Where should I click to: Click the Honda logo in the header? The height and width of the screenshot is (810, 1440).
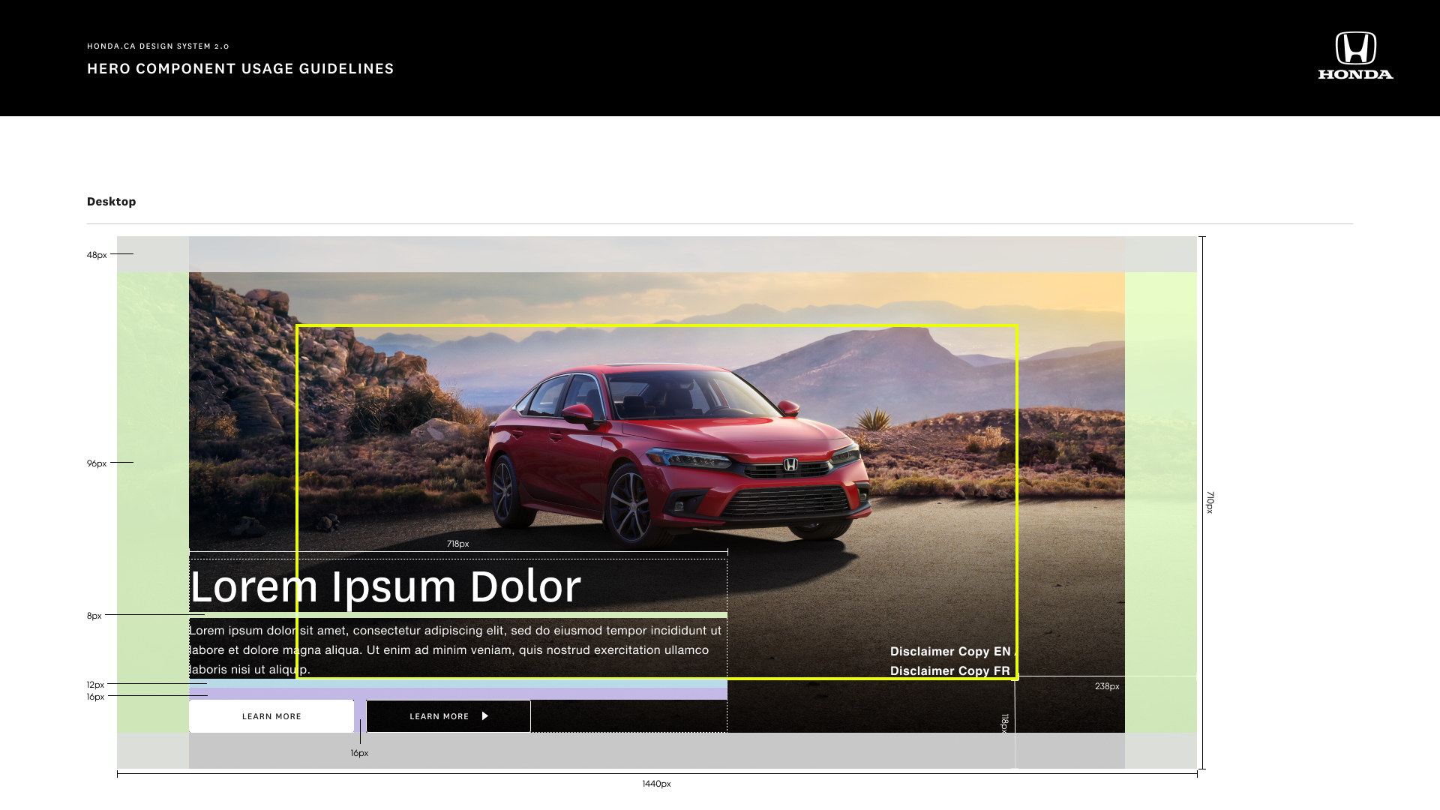click(x=1356, y=55)
